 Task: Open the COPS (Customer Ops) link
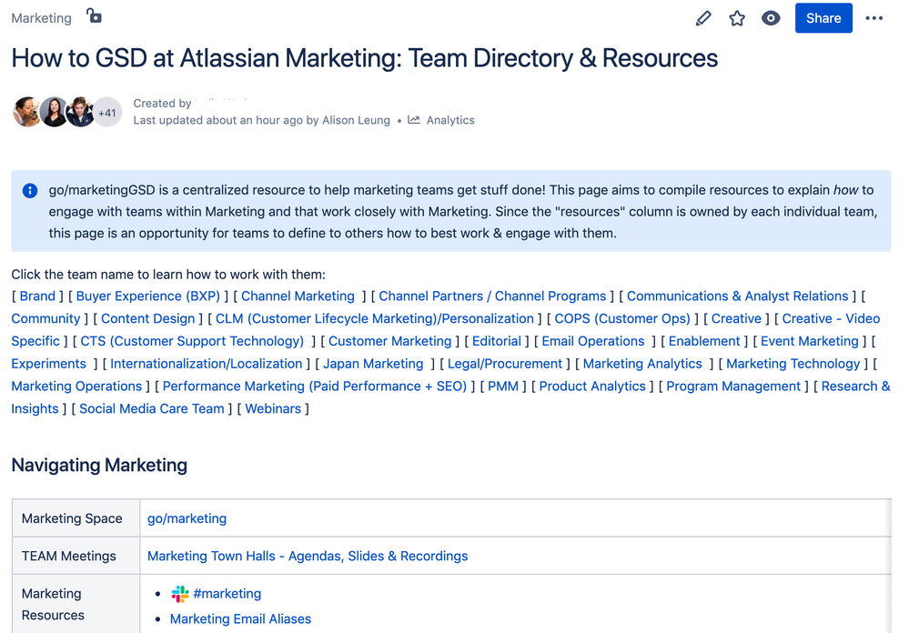coord(622,319)
